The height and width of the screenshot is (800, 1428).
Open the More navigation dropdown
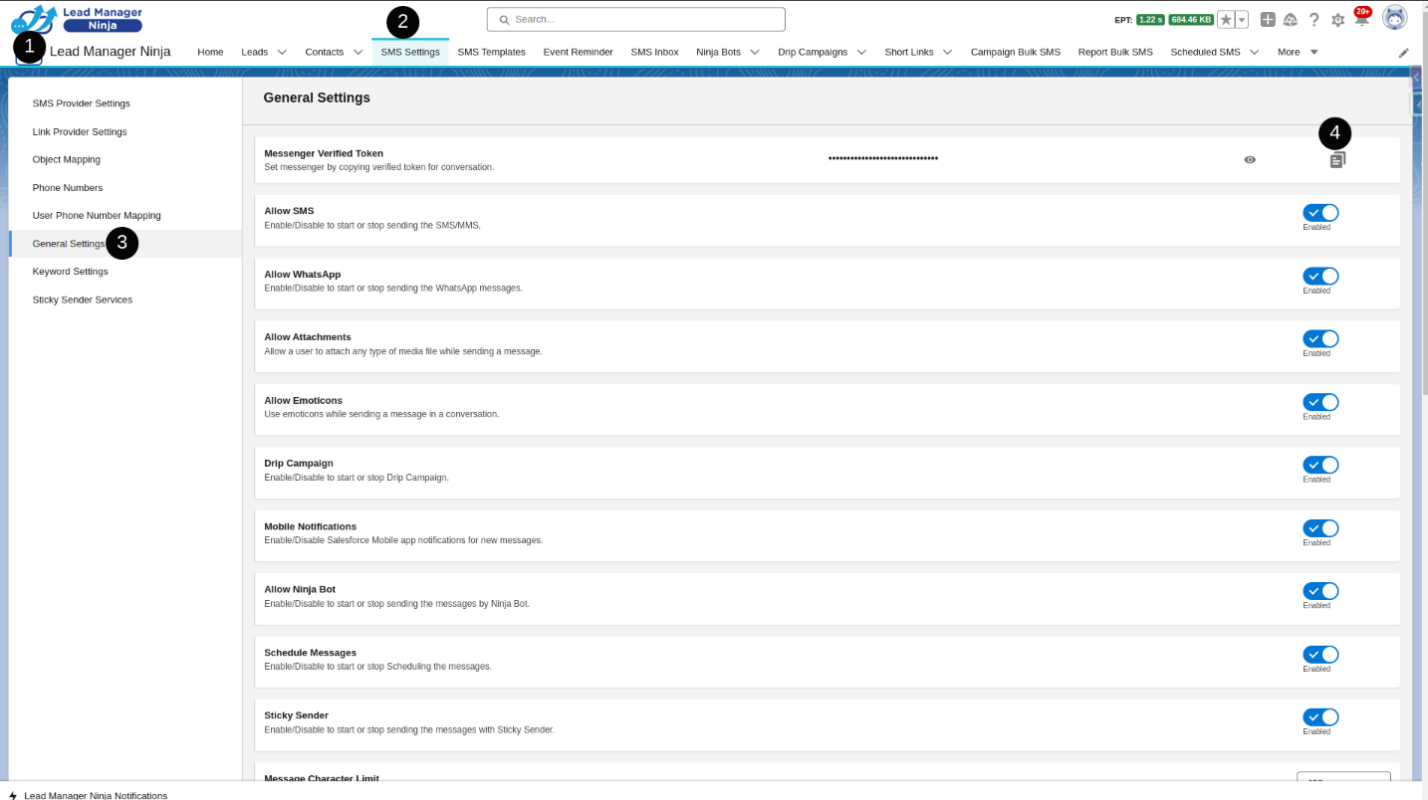[x=1298, y=52]
